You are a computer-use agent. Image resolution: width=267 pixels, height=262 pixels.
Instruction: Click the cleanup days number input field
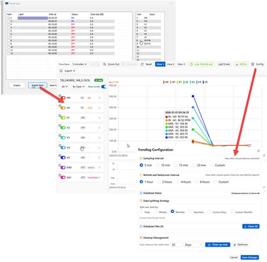pos(176,245)
